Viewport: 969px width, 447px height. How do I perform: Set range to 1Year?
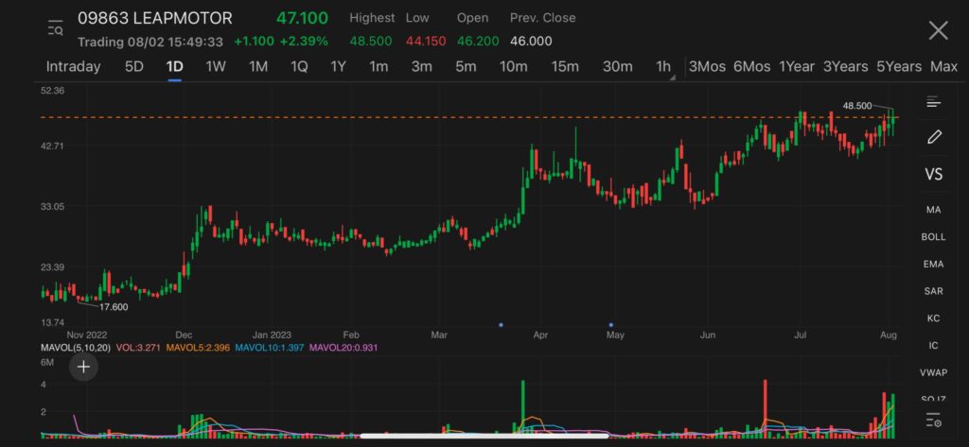click(x=797, y=67)
